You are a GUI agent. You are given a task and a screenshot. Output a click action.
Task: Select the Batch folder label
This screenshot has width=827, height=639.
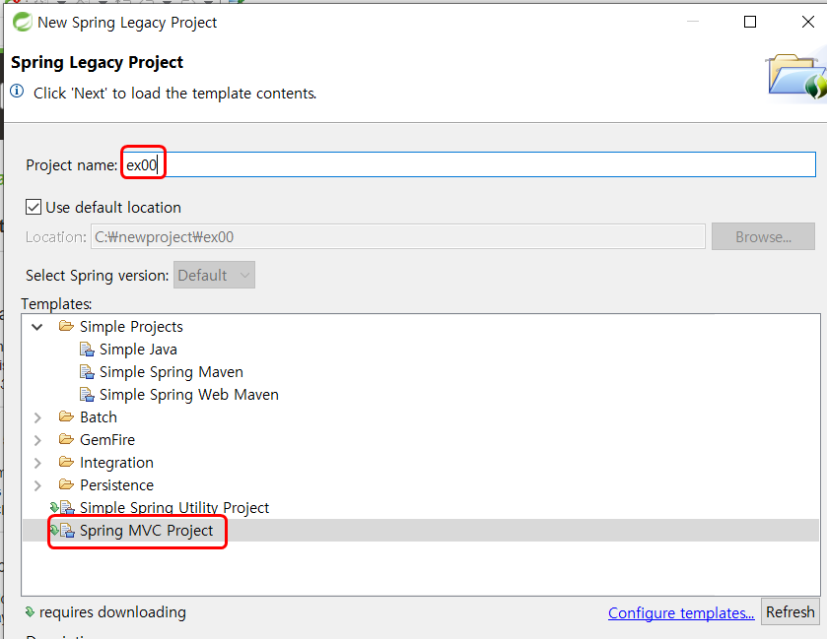click(99, 417)
